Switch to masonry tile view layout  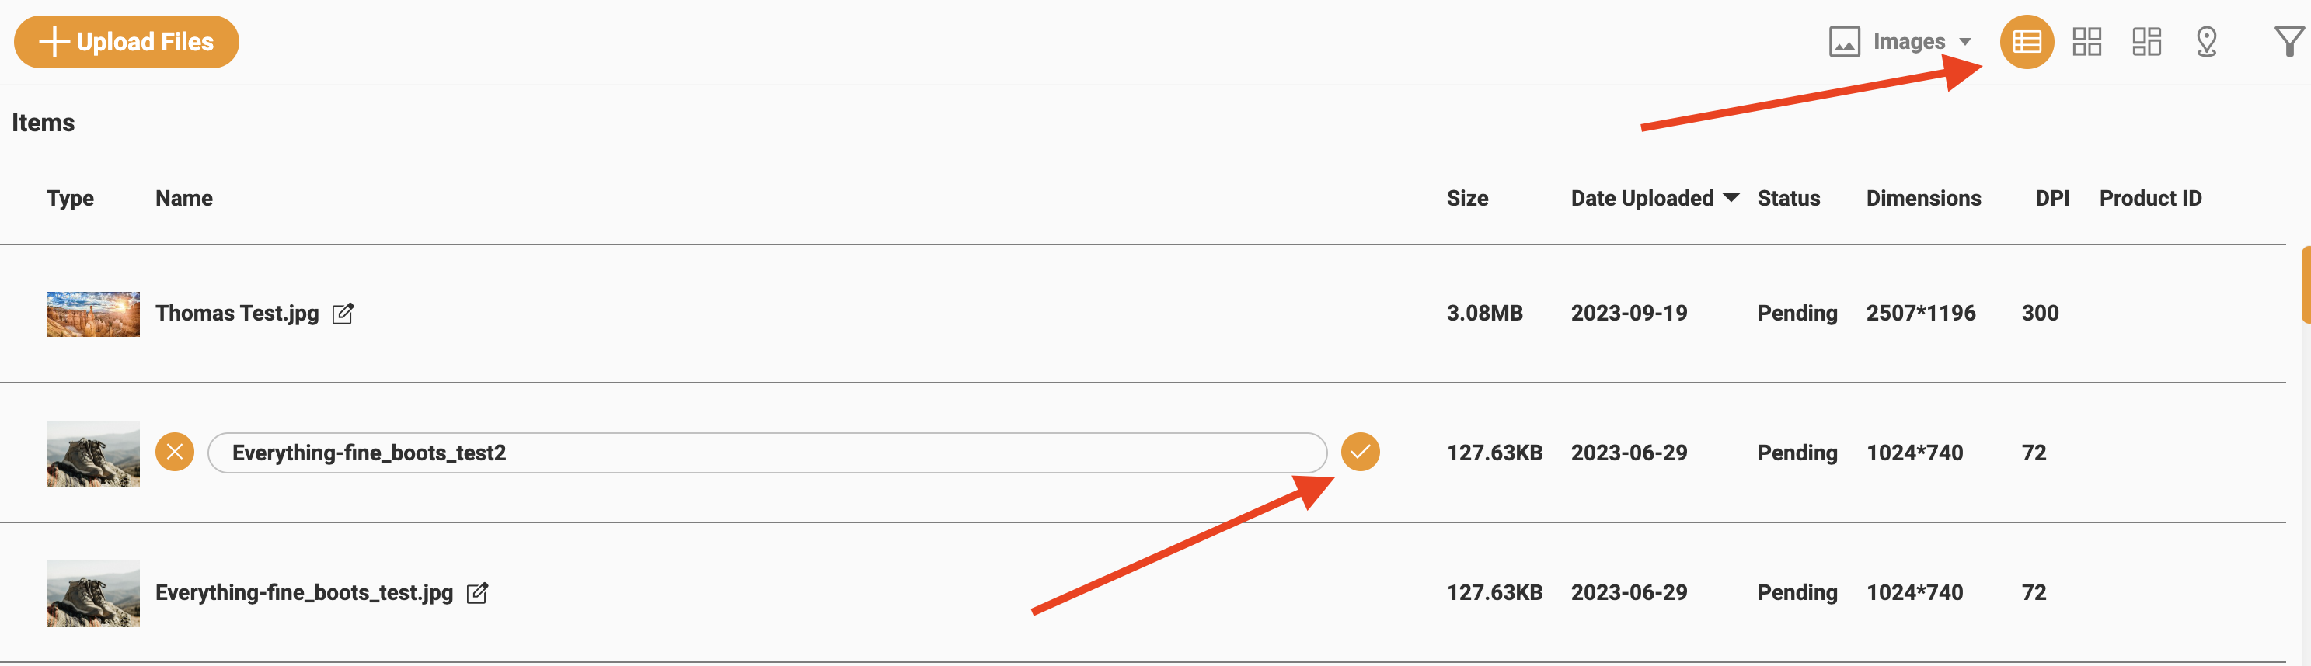(2146, 42)
